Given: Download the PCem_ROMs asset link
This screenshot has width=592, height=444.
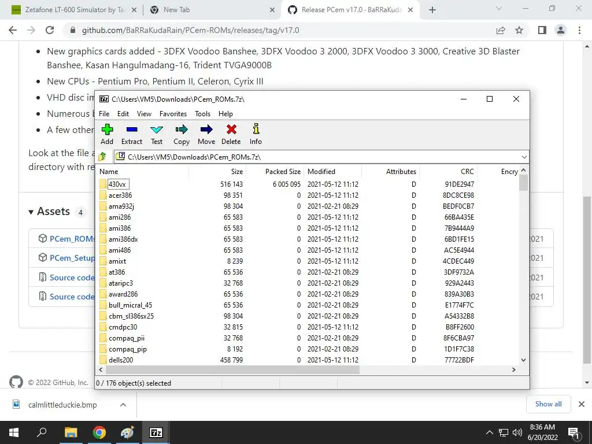Looking at the screenshot, I should (x=72, y=239).
